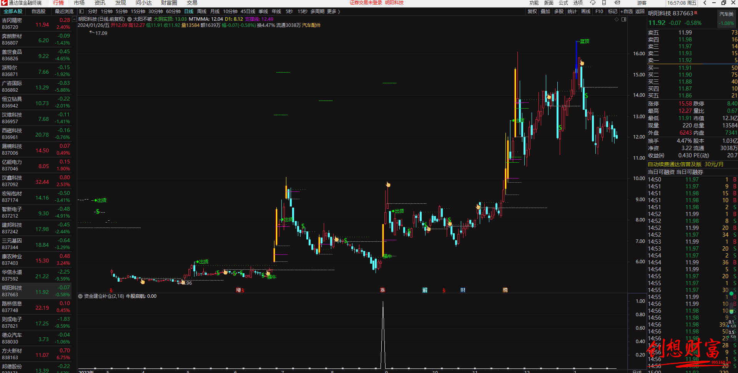Select the 最近浏览 list tab
Viewport: 738px width, 373px height.
(64, 12)
